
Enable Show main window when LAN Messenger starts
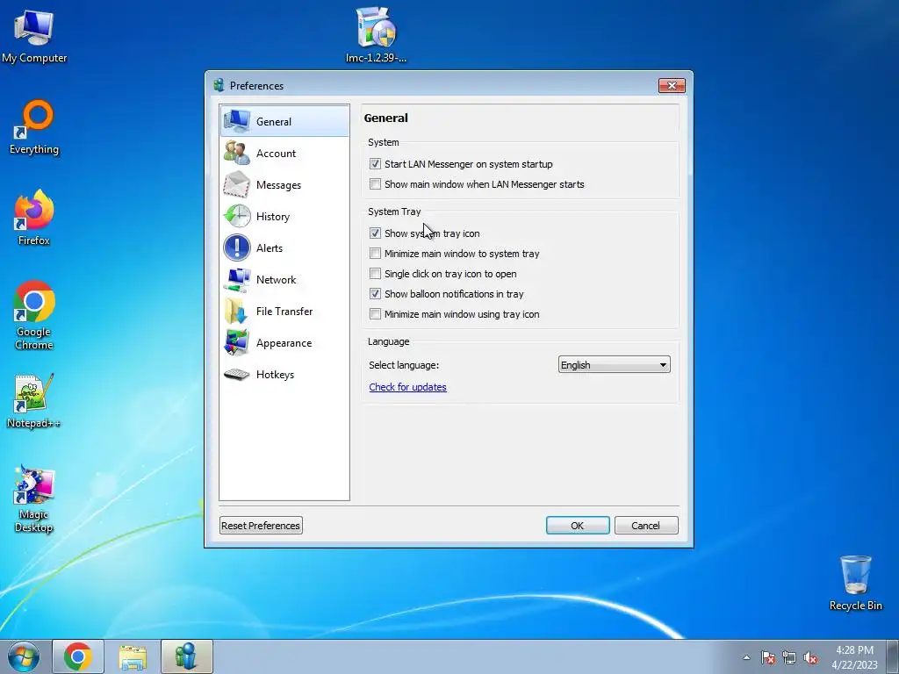(x=375, y=184)
